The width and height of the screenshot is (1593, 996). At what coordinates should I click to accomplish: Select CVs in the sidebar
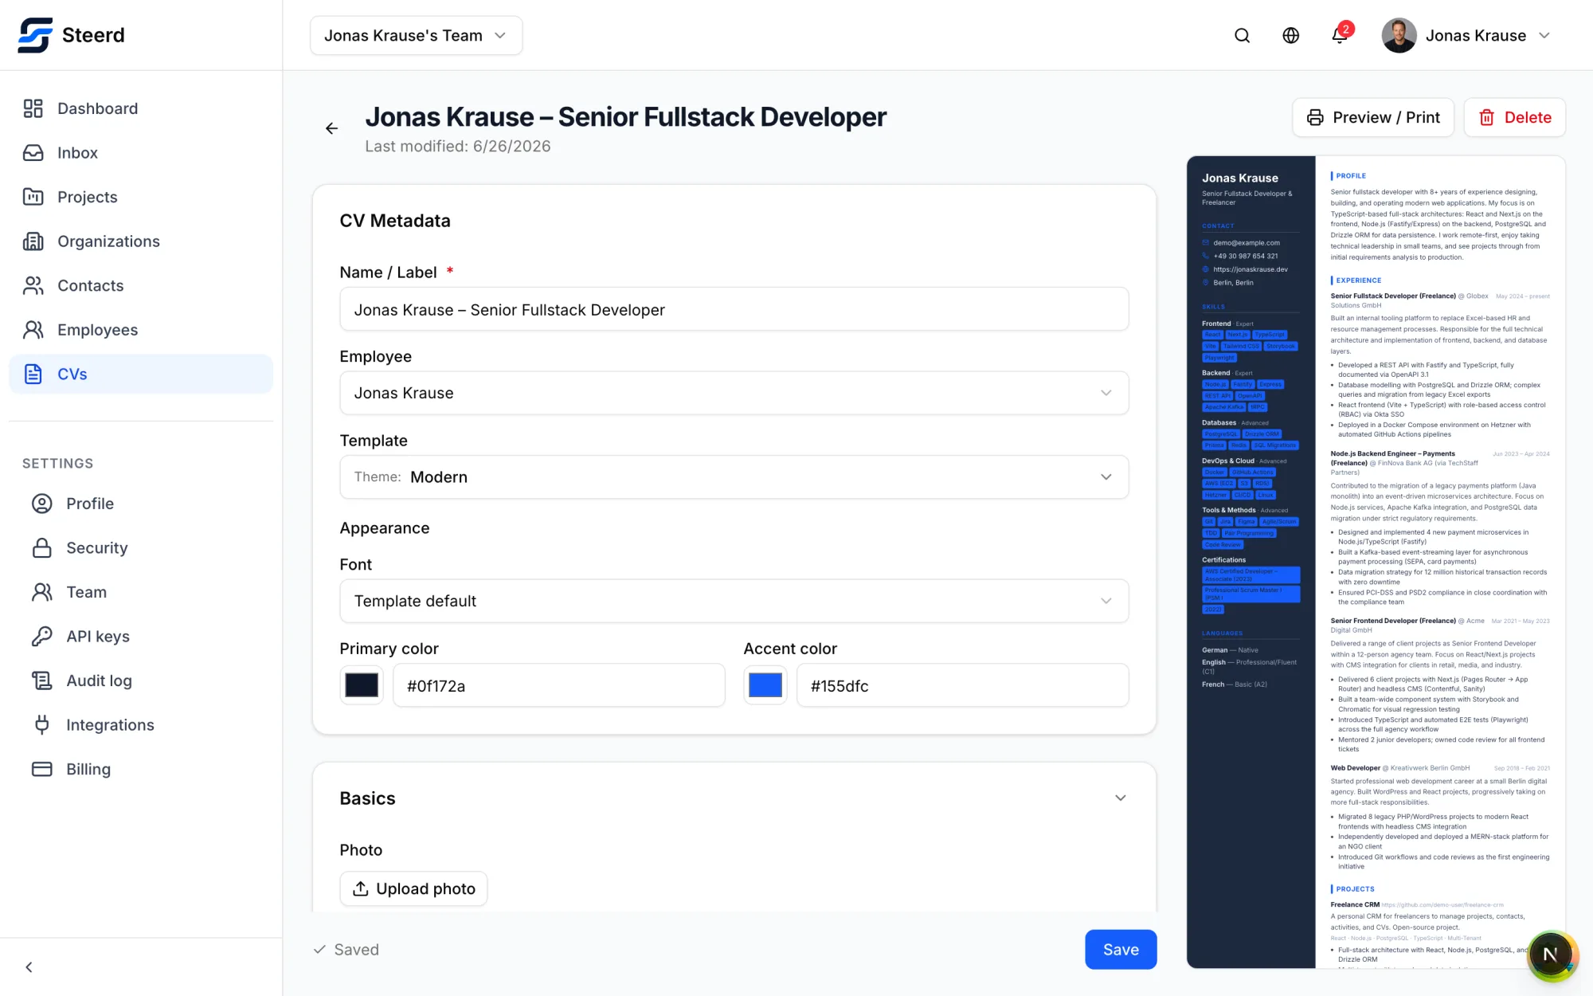point(141,374)
